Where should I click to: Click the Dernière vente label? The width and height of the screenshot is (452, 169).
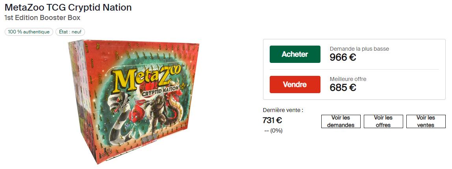coord(283,110)
